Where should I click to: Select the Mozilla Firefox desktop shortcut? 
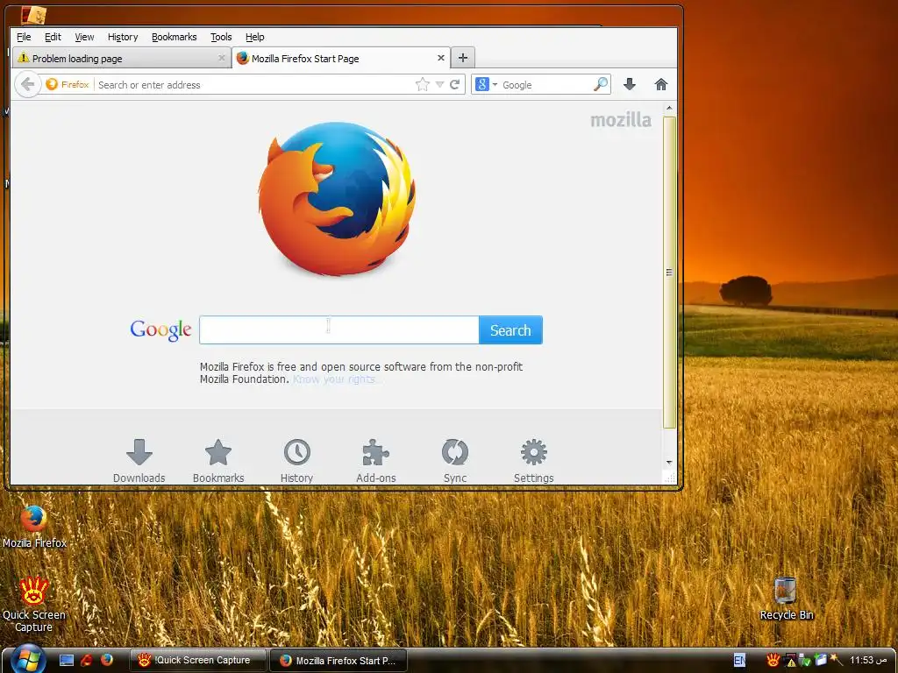(34, 527)
